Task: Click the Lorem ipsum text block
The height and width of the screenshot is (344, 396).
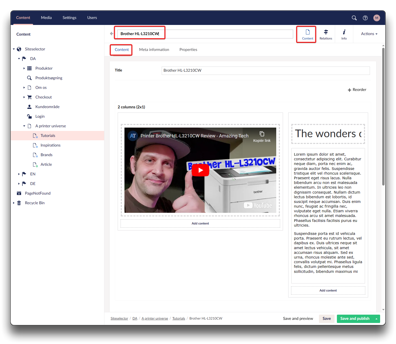Action: tap(328, 216)
